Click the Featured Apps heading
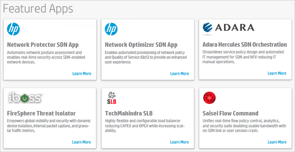 click(38, 8)
